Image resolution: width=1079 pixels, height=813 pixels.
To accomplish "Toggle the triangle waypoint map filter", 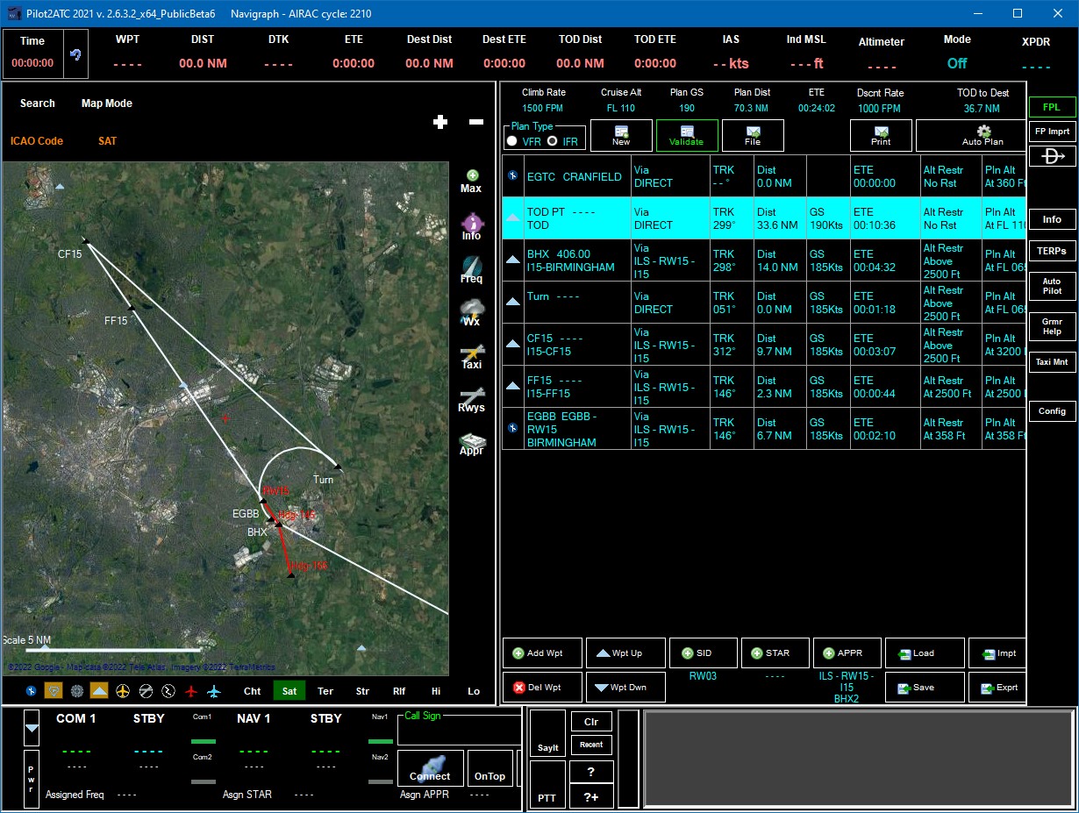I will (x=99, y=691).
